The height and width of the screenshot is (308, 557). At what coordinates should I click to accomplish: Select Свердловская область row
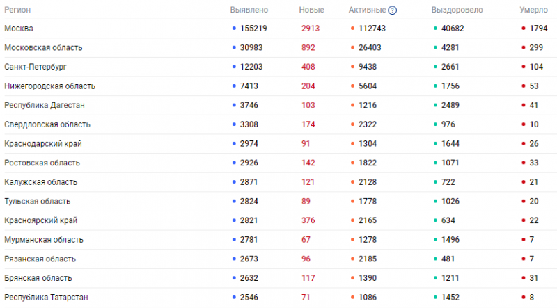pos(278,124)
